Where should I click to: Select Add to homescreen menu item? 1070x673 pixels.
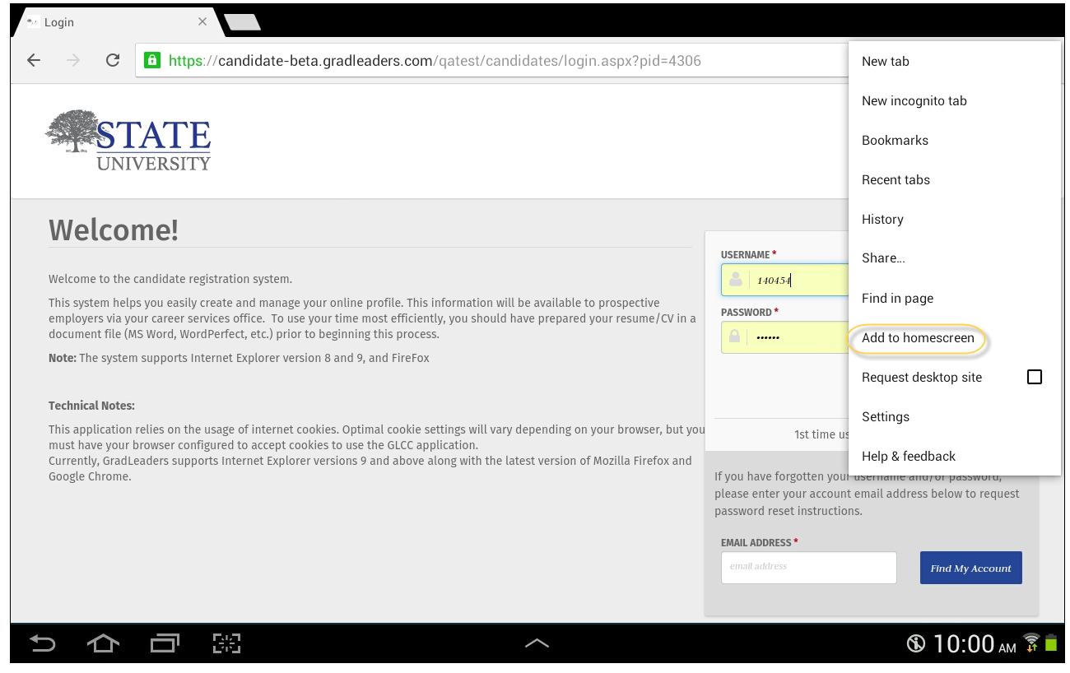coord(955,338)
